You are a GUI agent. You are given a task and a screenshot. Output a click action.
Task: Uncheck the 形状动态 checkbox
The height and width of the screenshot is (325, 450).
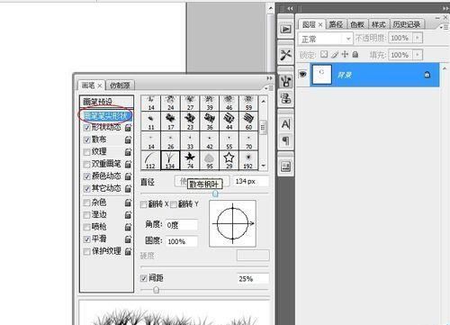87,128
